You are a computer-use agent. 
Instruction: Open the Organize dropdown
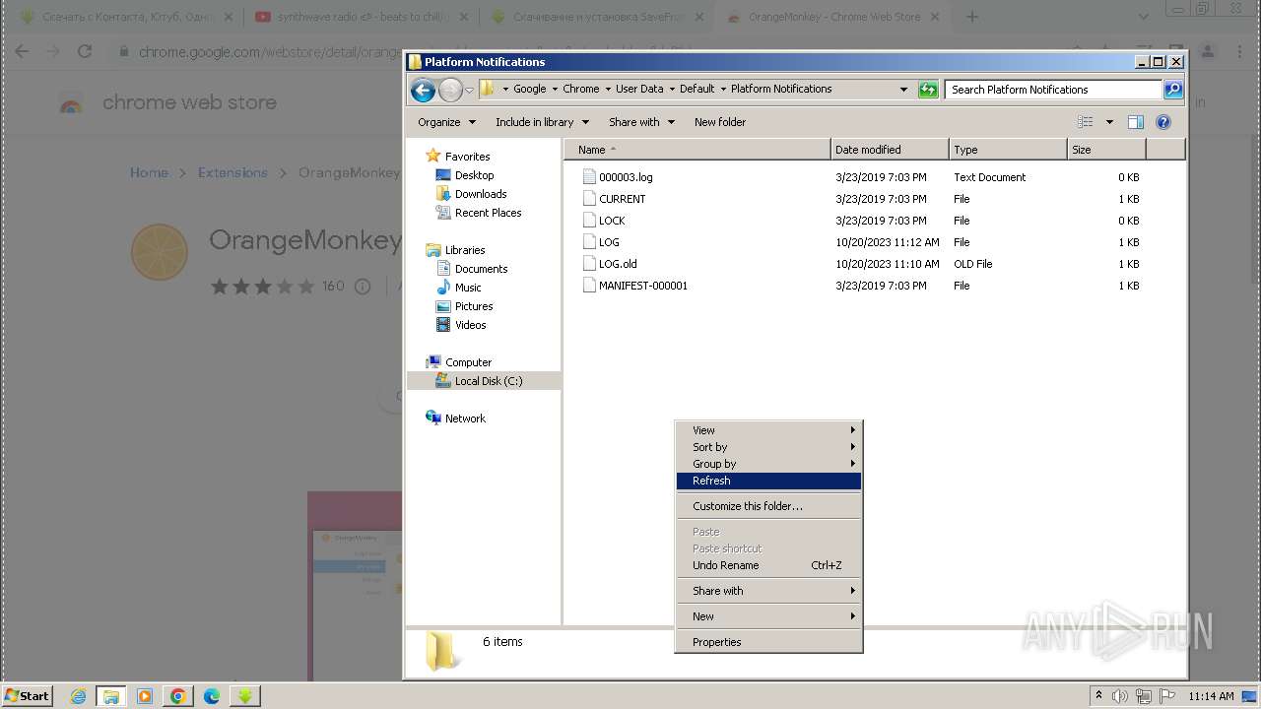[446, 122]
